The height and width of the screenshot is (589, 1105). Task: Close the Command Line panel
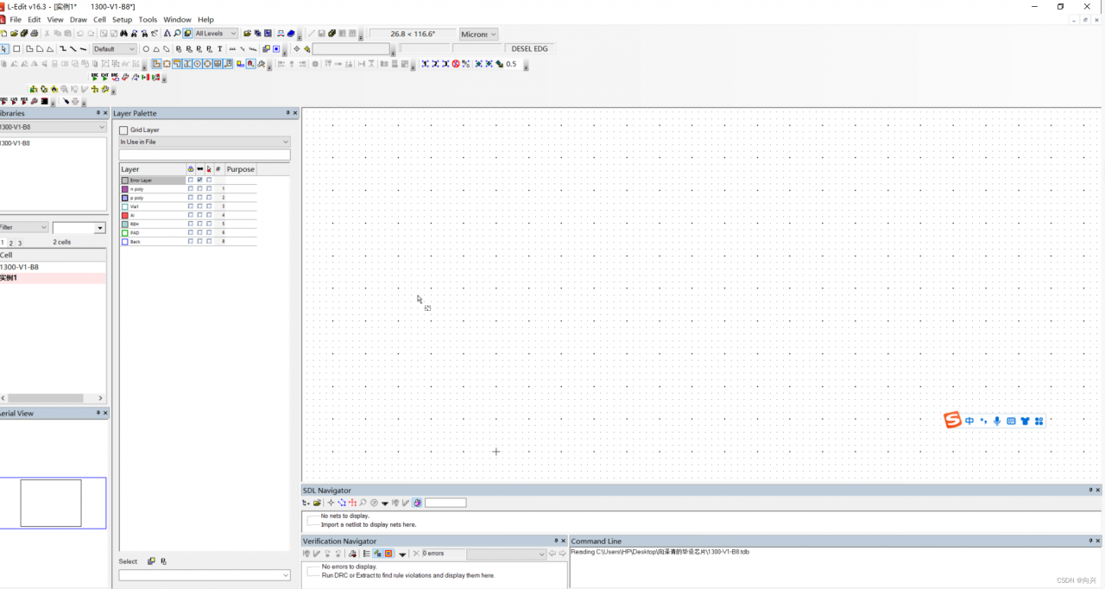point(1099,541)
